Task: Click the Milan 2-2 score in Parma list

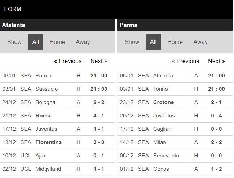Action: pyautogui.click(x=216, y=142)
